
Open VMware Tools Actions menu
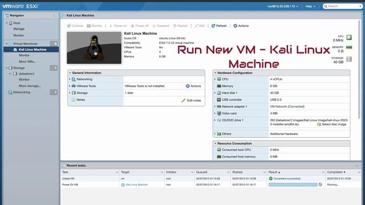(x=193, y=86)
